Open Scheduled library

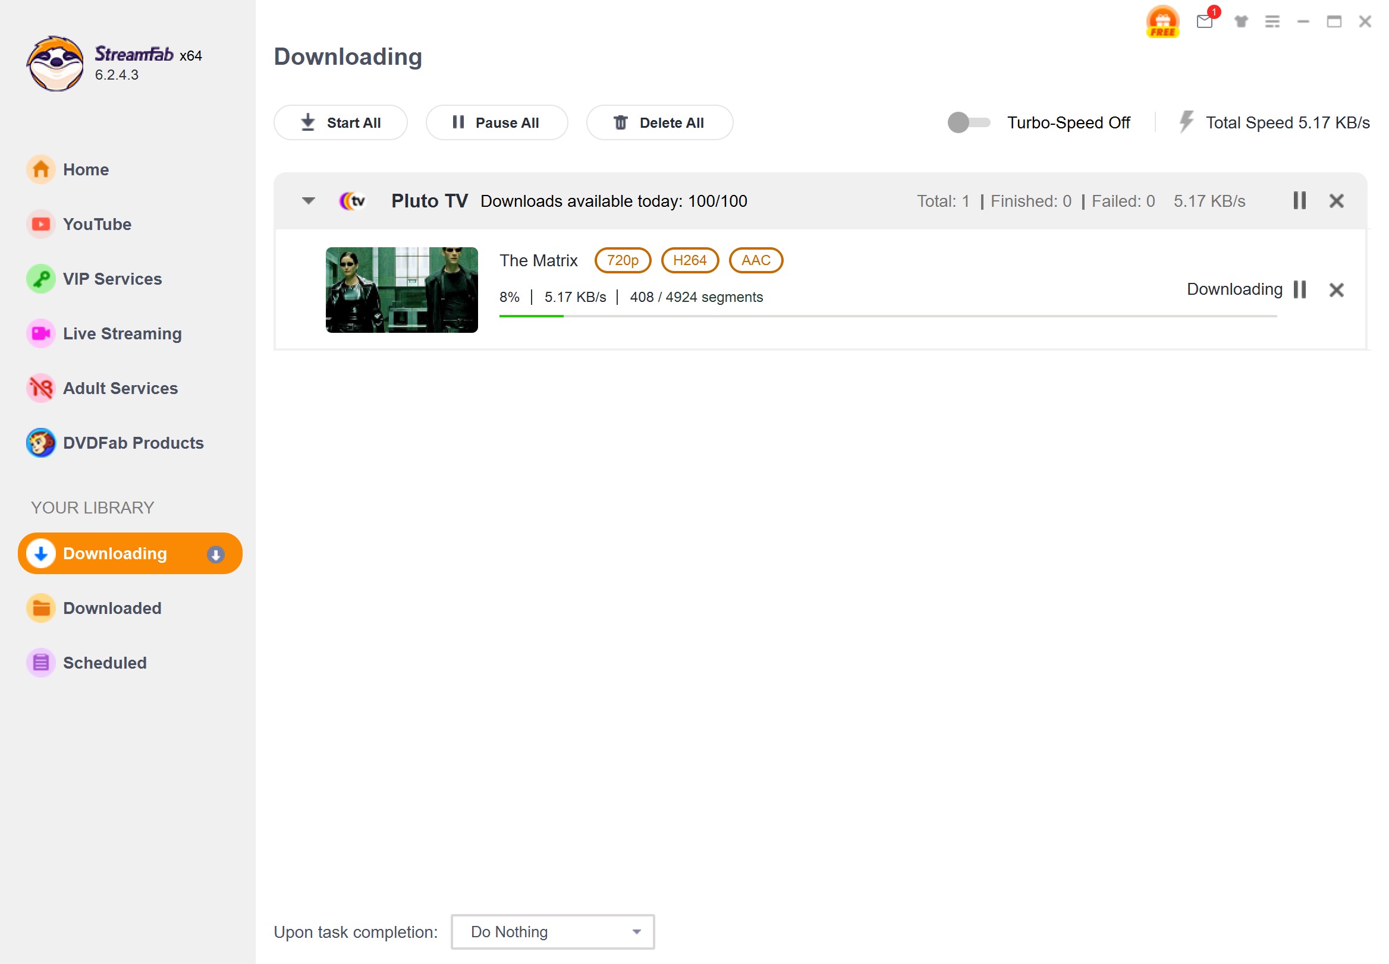pyautogui.click(x=105, y=663)
